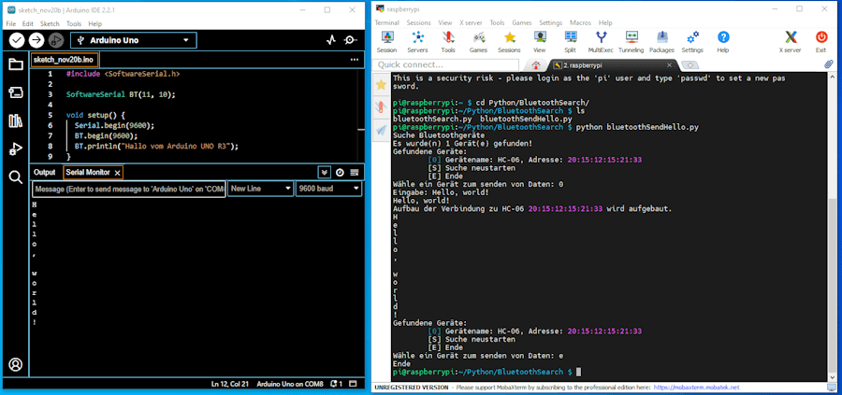Image resolution: width=842 pixels, height=395 pixels.
Task: Open the Boards Manager sidebar icon
Action: 15,92
